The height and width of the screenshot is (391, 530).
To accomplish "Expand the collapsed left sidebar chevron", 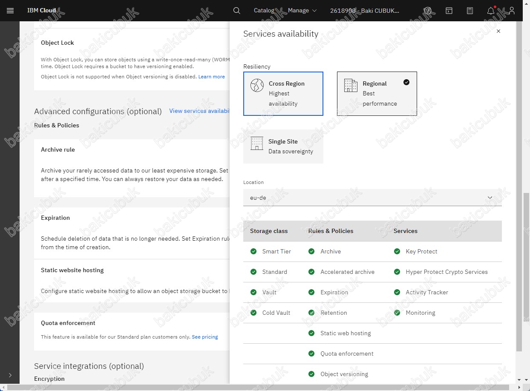I will (x=10, y=375).
